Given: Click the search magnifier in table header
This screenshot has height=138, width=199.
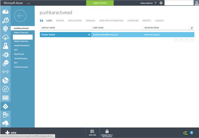Looking at the screenshot, I should point(192,28).
